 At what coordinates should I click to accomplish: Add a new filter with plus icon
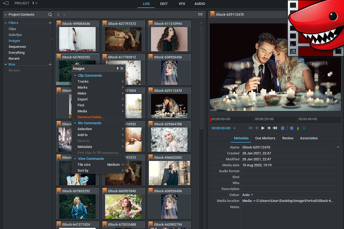(x=50, y=23)
